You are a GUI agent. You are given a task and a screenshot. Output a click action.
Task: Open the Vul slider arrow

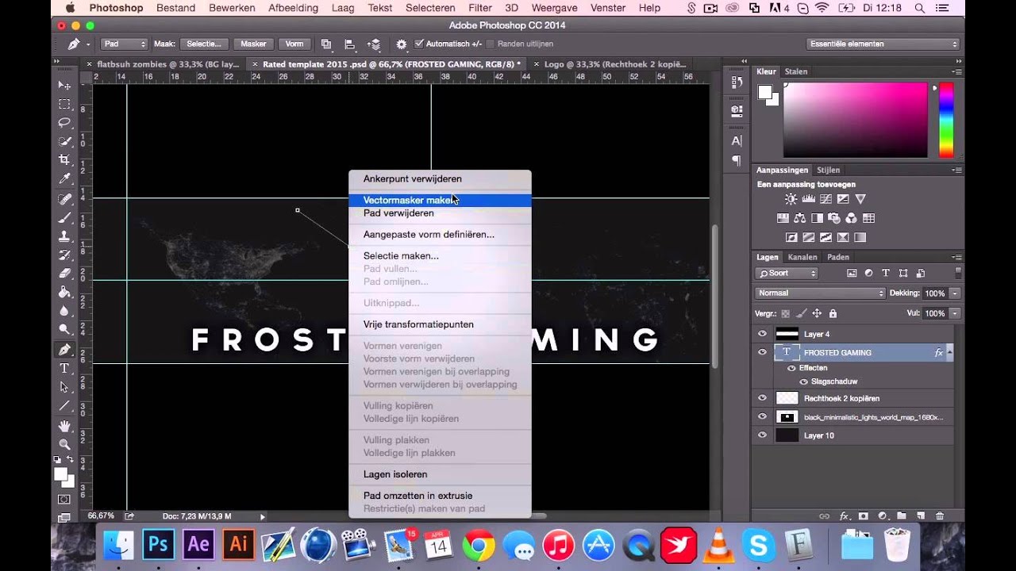(x=955, y=313)
